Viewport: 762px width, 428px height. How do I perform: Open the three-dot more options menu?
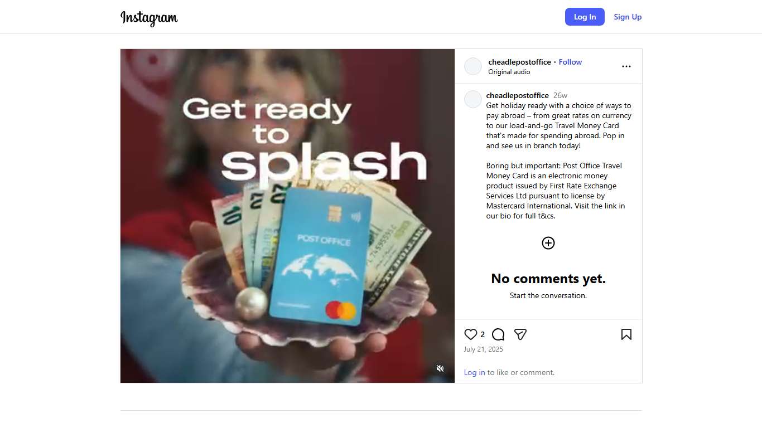point(626,66)
